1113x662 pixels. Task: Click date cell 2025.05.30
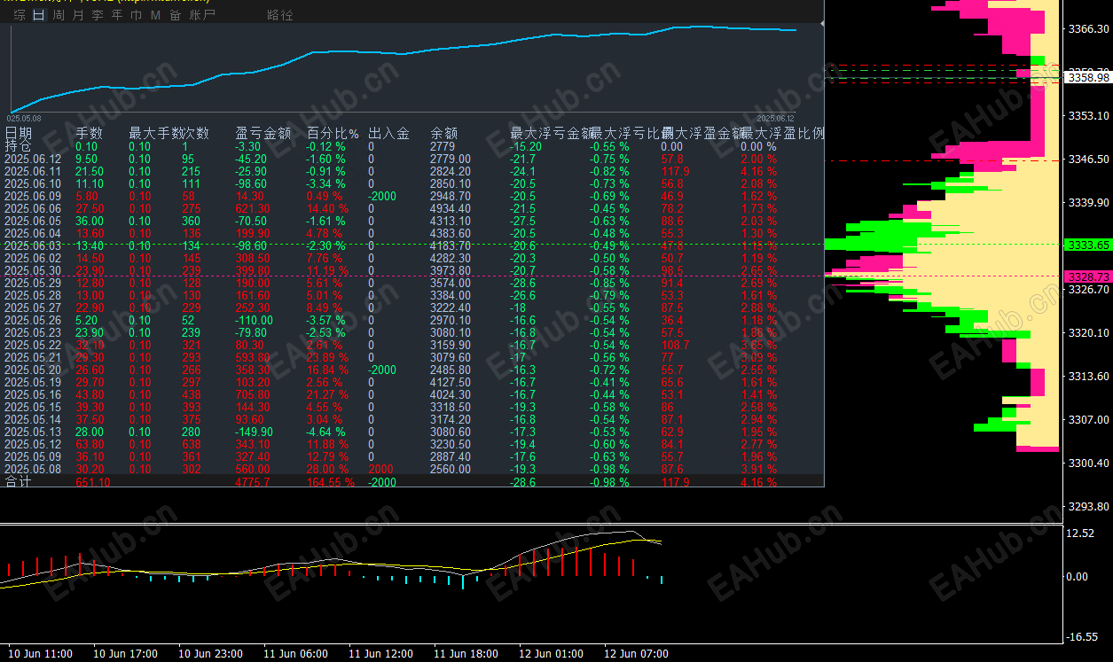tap(33, 270)
